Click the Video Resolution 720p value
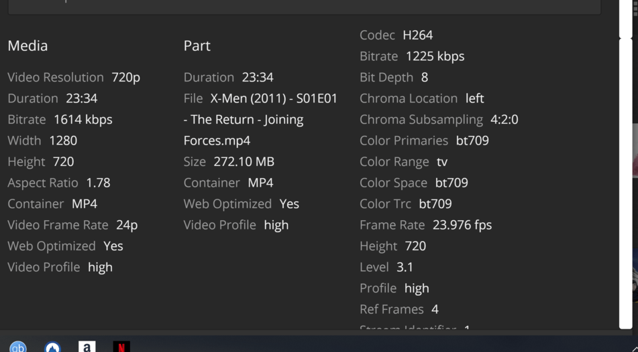 pyautogui.click(x=125, y=77)
